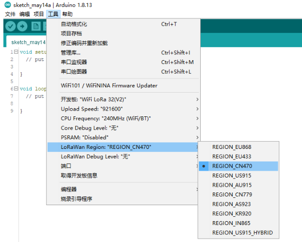Click the Arduino logo in title bar
The image size is (302, 242).
click(x=8, y=5)
